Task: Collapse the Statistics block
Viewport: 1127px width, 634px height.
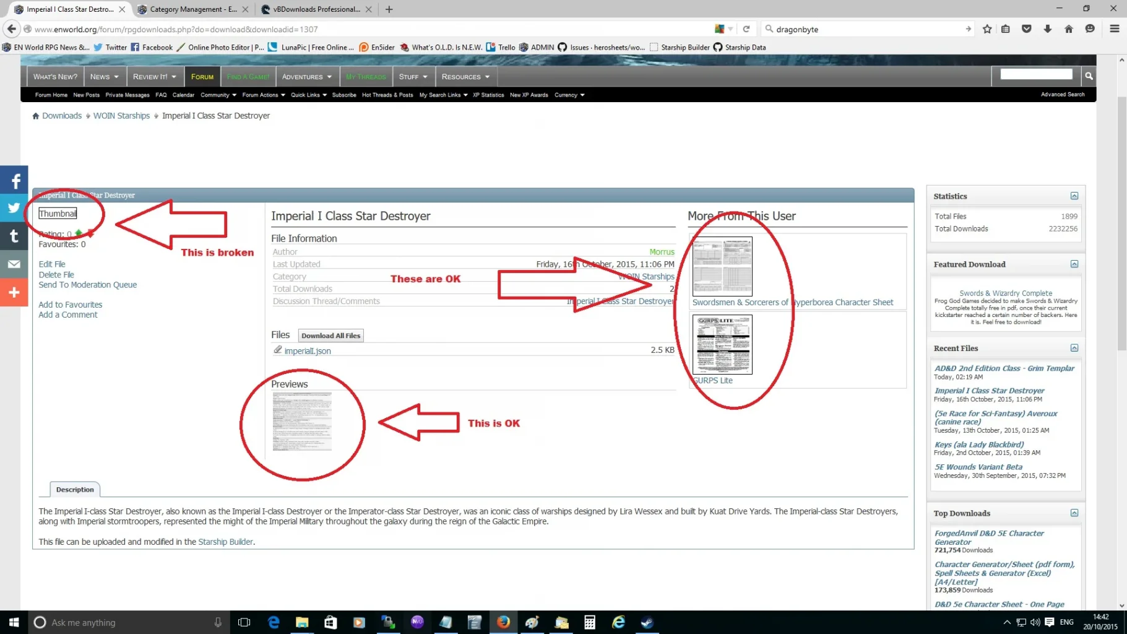Action: click(x=1074, y=196)
